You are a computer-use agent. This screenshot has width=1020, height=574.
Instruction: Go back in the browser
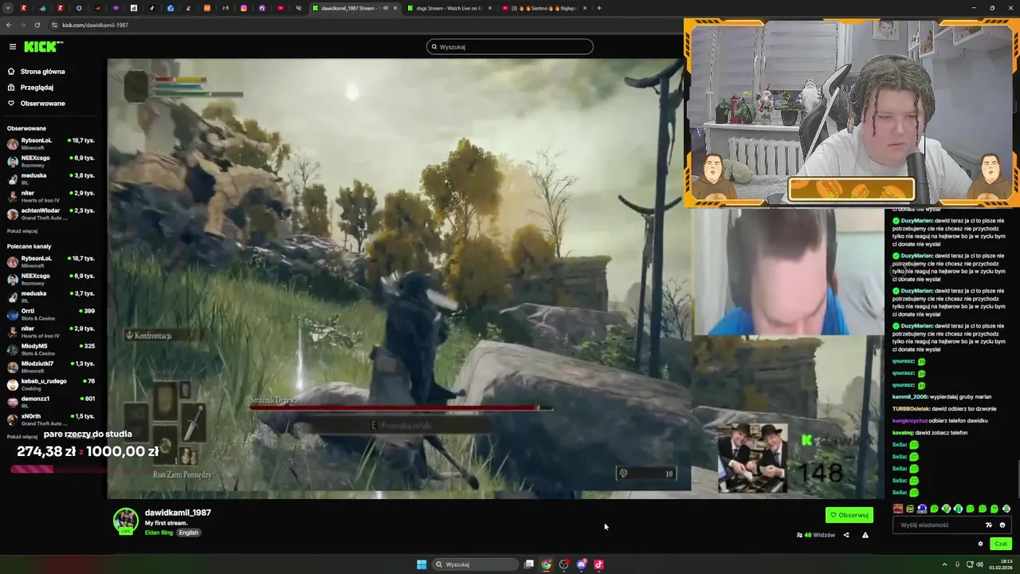click(x=9, y=25)
